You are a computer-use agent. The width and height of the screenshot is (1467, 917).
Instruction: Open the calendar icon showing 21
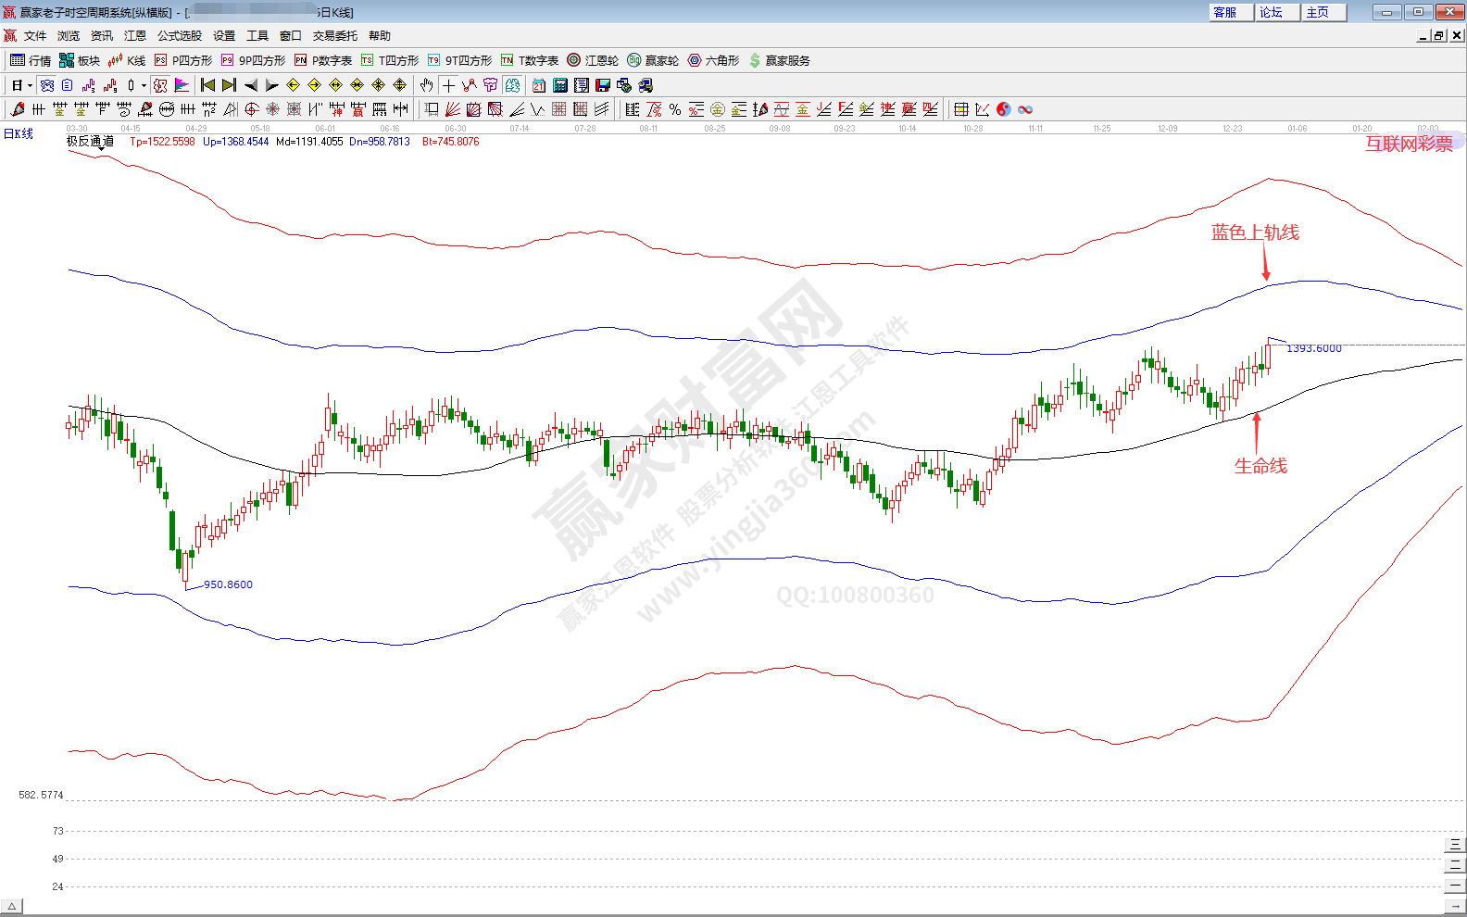pyautogui.click(x=539, y=85)
